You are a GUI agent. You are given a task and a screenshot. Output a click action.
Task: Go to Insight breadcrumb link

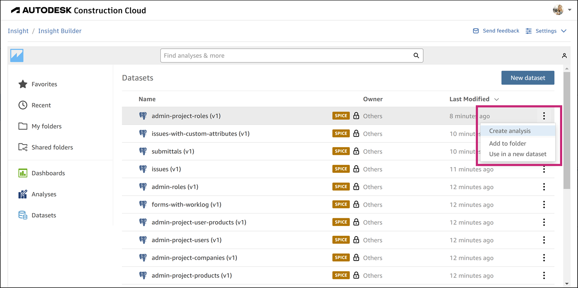[x=18, y=31]
